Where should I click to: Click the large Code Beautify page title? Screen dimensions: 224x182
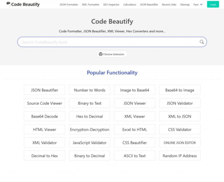[112, 21]
